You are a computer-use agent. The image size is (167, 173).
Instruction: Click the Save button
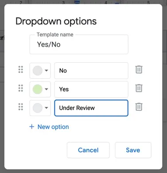coord(133,150)
